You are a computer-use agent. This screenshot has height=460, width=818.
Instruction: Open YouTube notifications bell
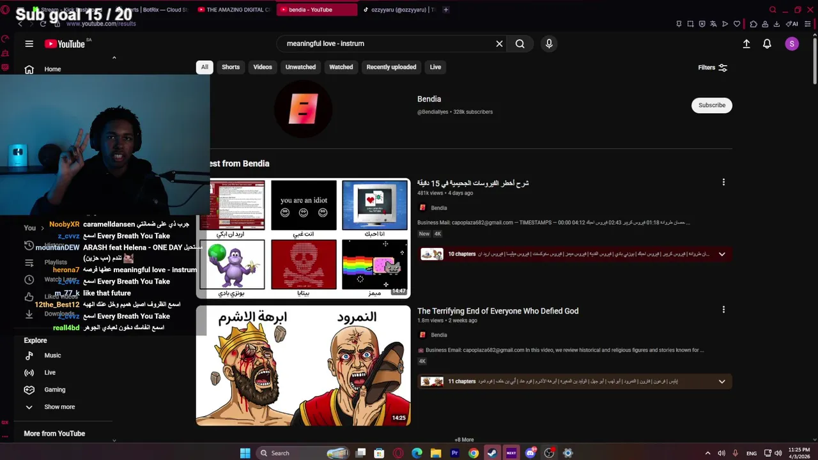coord(767,43)
